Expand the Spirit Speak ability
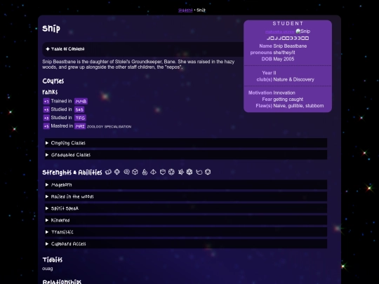379x284 pixels. click(186, 208)
